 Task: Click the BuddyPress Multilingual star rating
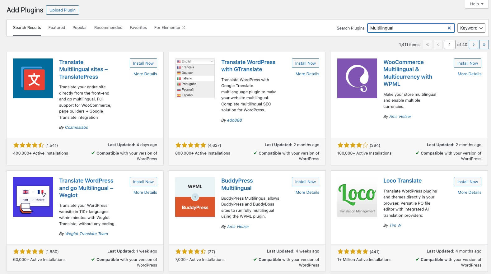coord(191,252)
